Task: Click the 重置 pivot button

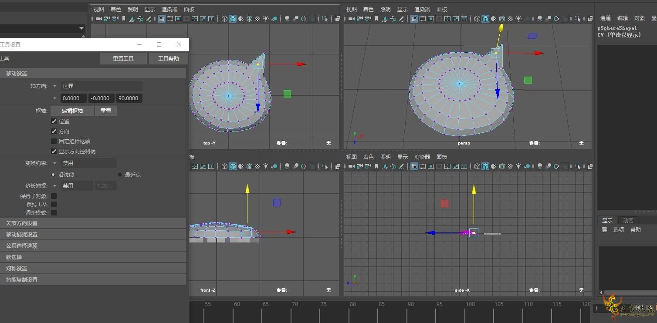Action: [x=106, y=111]
